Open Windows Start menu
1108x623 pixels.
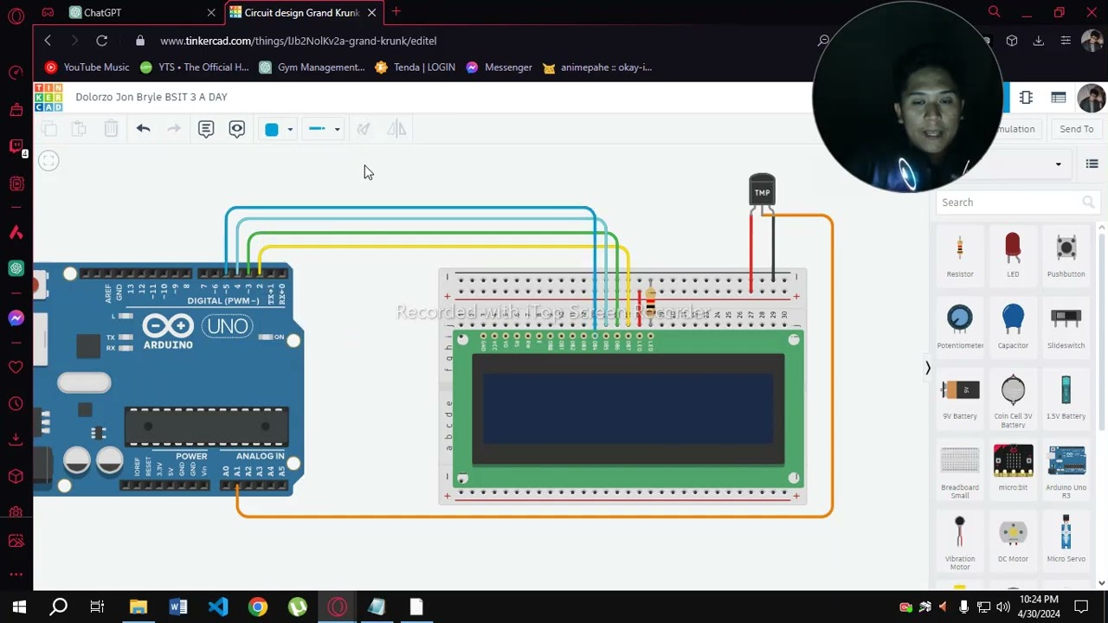click(19, 607)
